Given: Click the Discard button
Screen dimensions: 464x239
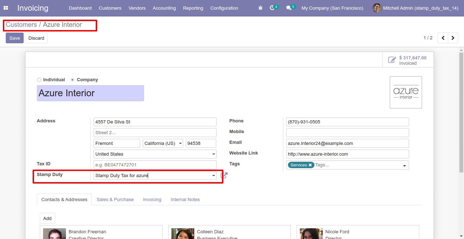Looking at the screenshot, I should click(x=36, y=38).
